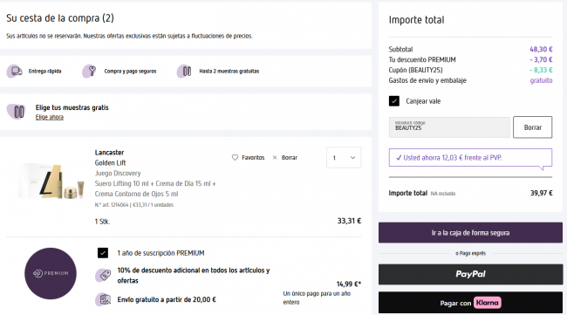This screenshot has height=315, width=567.
Task: Click the o Pago exprés label
Action: click(x=470, y=254)
